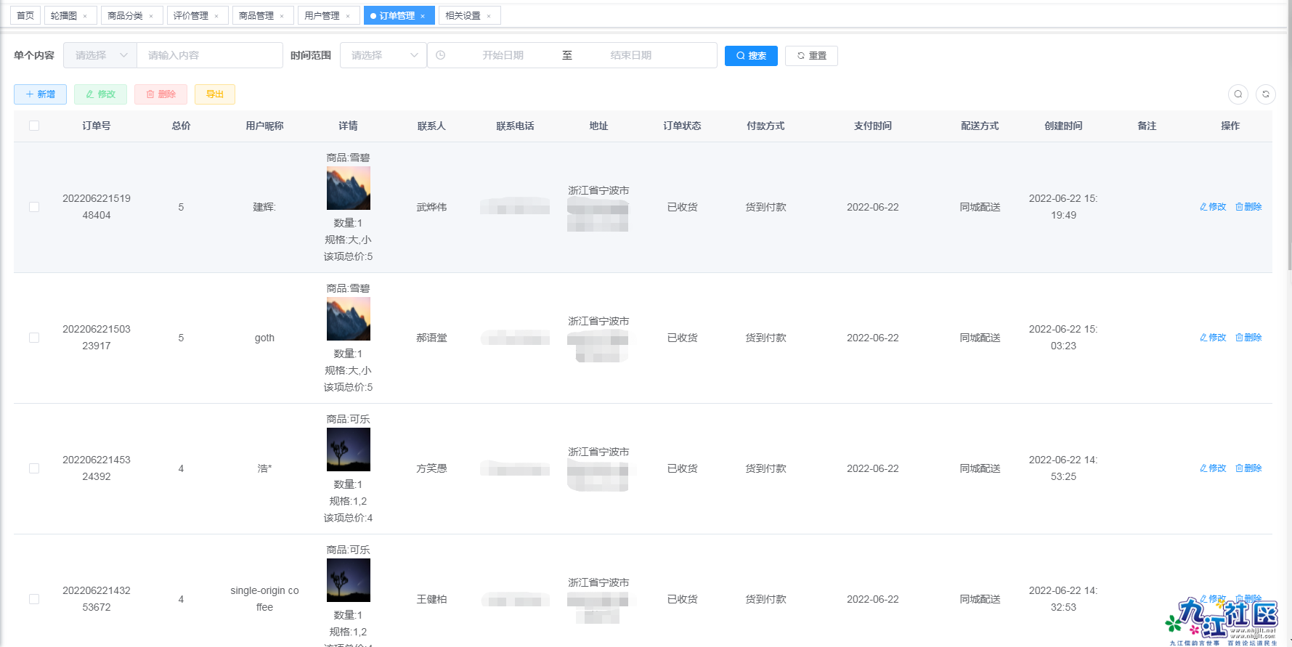Click the green 修改 toolbar button
The width and height of the screenshot is (1292, 647).
(x=100, y=94)
